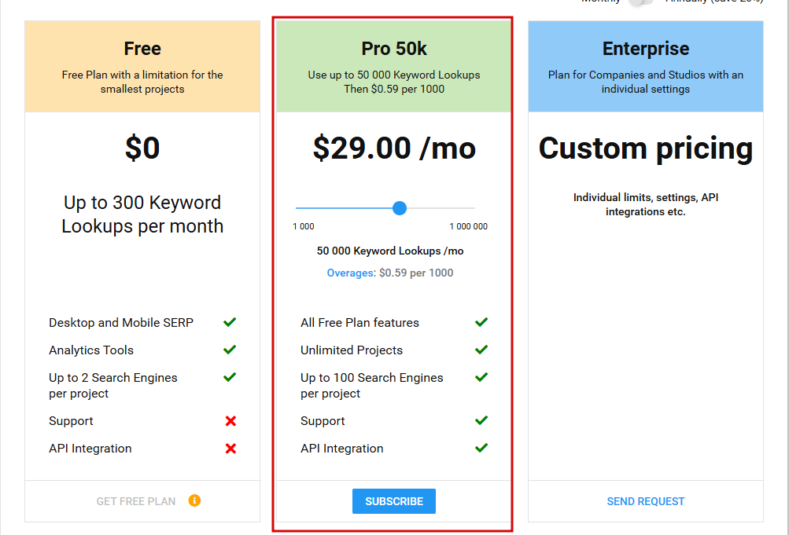Click green checkmark next to Analytics Tools
This screenshot has width=789, height=535.
tap(230, 350)
